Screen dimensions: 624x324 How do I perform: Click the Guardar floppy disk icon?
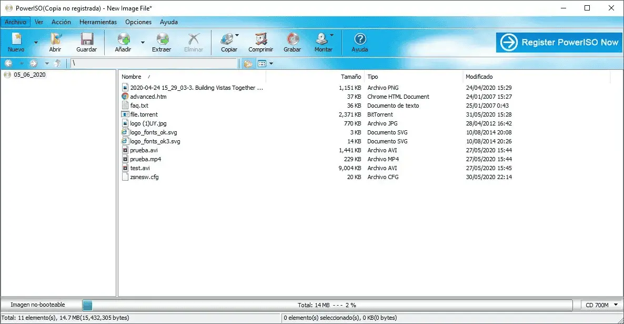87,39
